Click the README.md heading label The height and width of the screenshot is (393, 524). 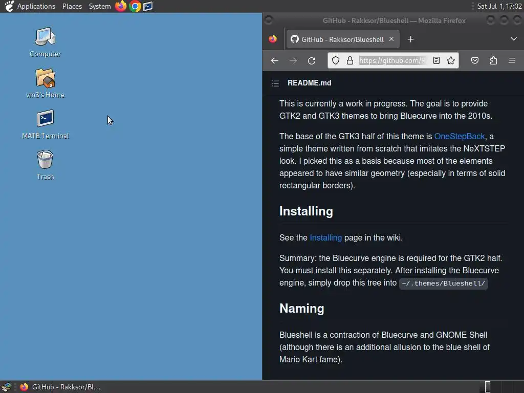[x=310, y=83]
